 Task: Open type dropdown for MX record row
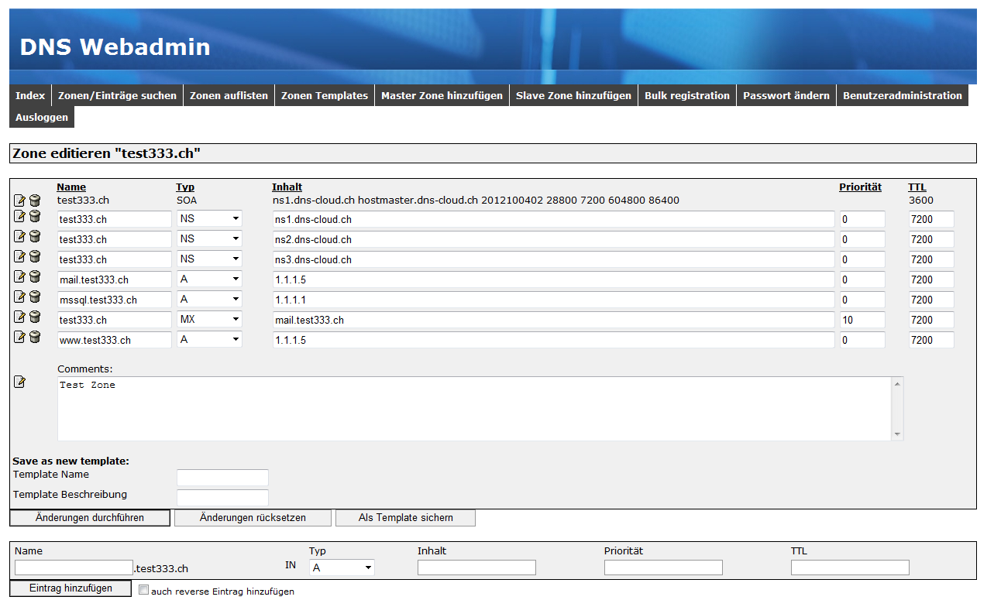pyautogui.click(x=209, y=319)
